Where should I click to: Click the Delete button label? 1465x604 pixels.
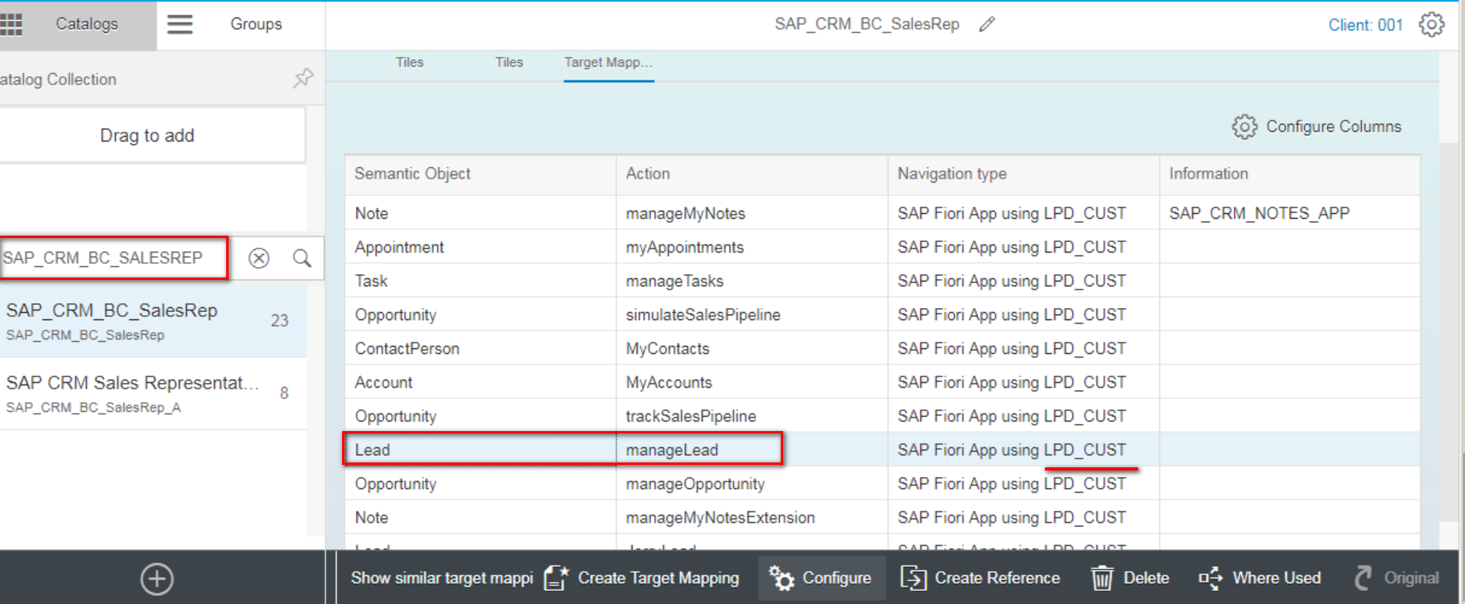point(1146,577)
